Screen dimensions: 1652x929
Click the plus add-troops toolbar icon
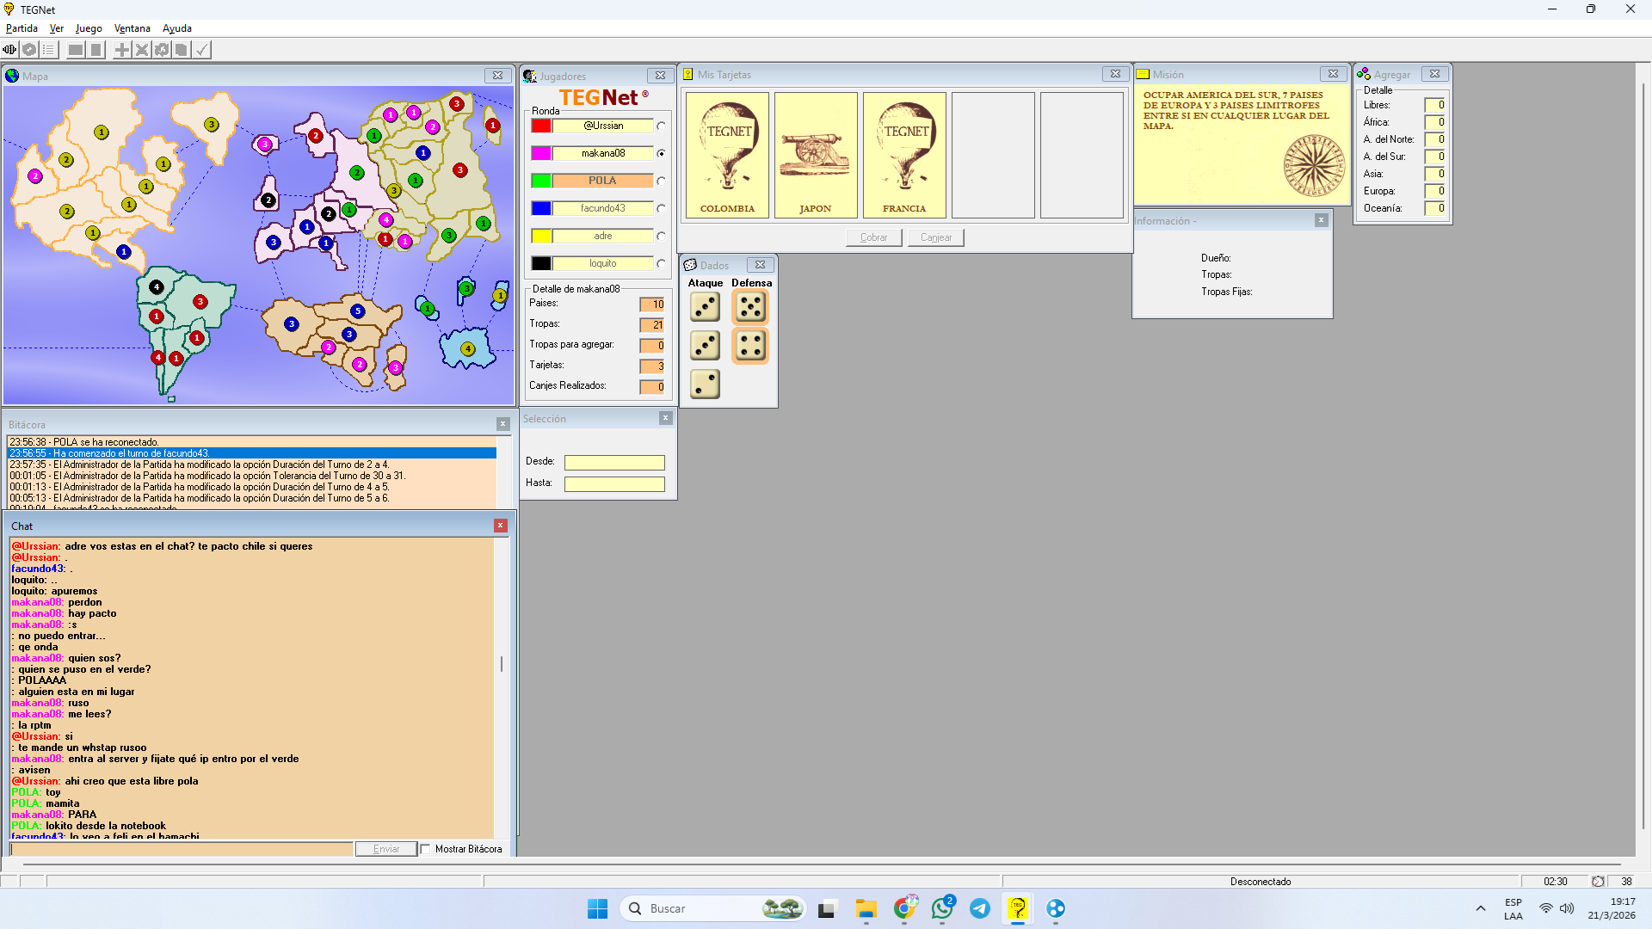[x=122, y=50]
